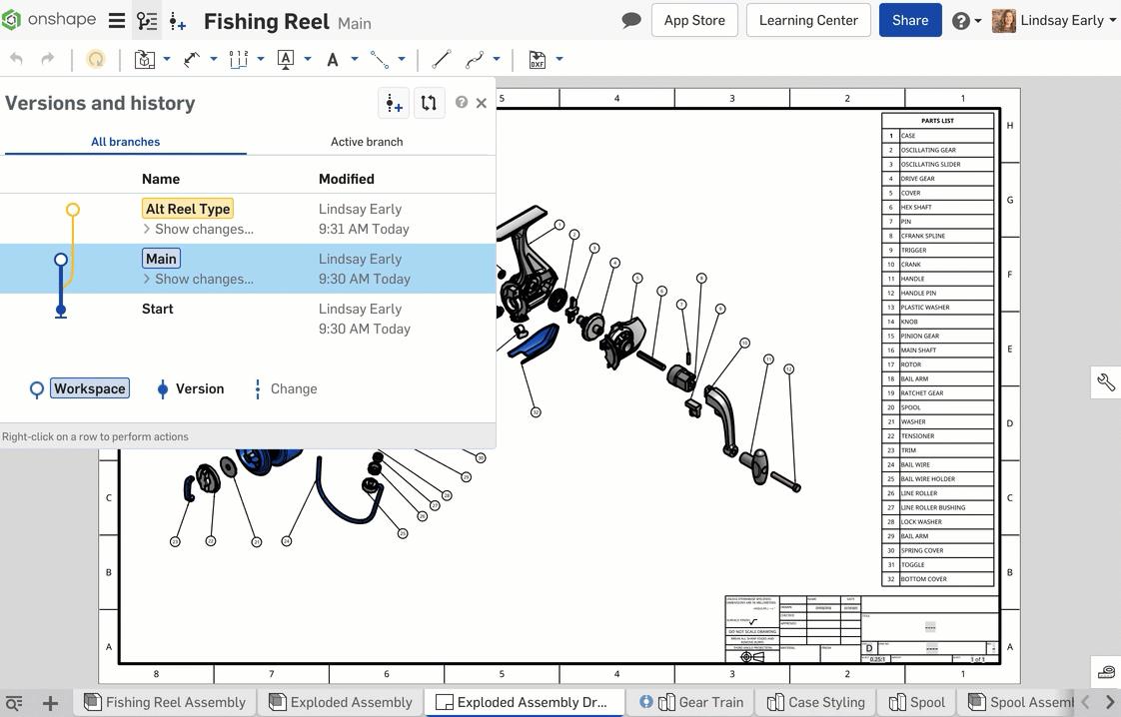Select the insert view tool
Screen dimensions: 1121x717
click(145, 59)
